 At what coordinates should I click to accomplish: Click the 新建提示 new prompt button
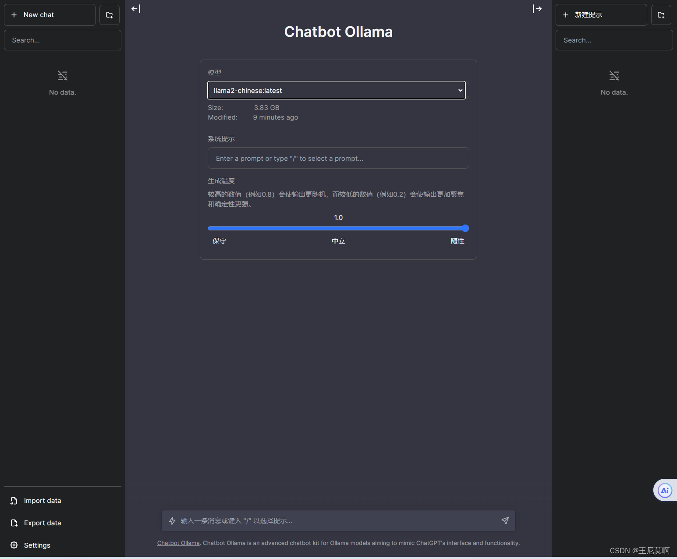(x=601, y=15)
